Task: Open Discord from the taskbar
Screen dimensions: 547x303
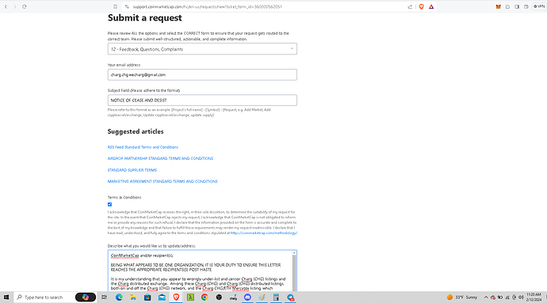Action: click(247, 297)
